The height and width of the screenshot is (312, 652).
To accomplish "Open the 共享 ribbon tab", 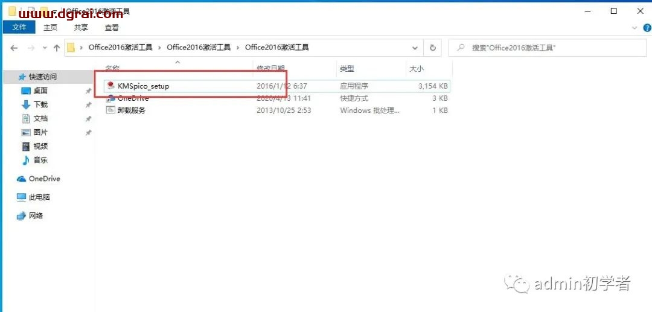I will click(x=81, y=27).
